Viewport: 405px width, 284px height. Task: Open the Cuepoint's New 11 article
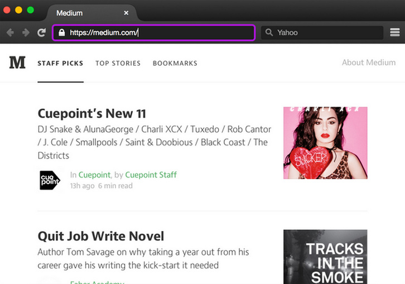point(92,114)
